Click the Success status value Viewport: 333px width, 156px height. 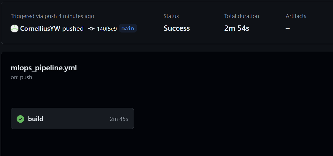(x=176, y=28)
